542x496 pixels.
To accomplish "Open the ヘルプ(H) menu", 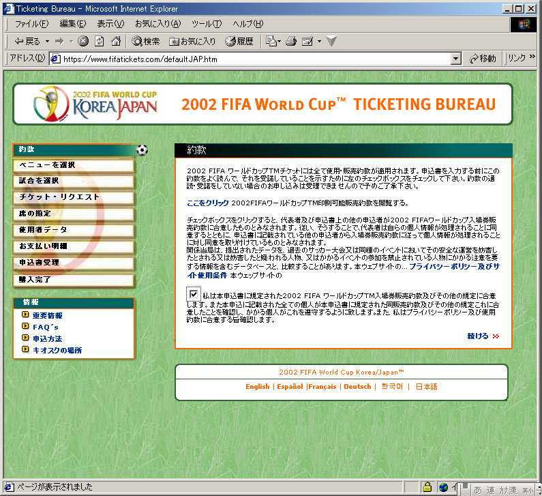I will click(248, 24).
